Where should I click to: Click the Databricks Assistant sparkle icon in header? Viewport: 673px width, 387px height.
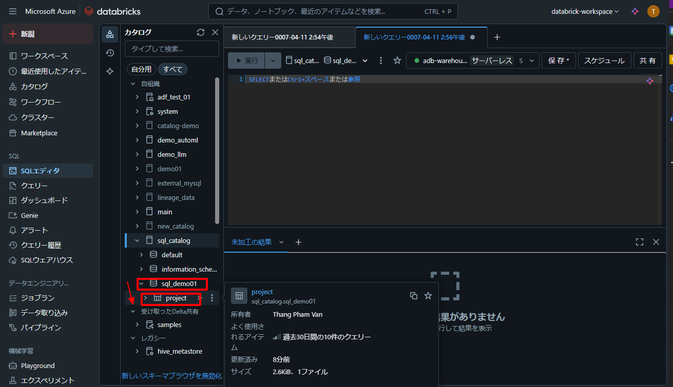[x=635, y=11]
